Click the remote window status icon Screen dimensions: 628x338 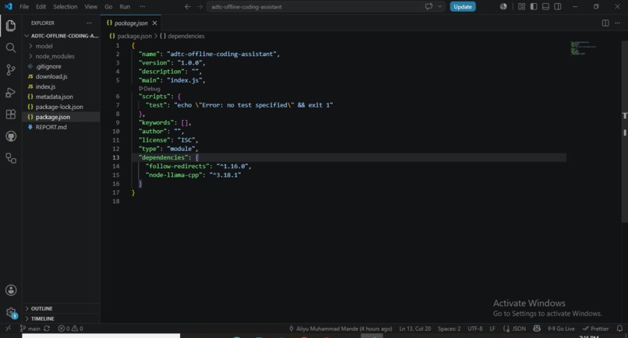click(8, 329)
